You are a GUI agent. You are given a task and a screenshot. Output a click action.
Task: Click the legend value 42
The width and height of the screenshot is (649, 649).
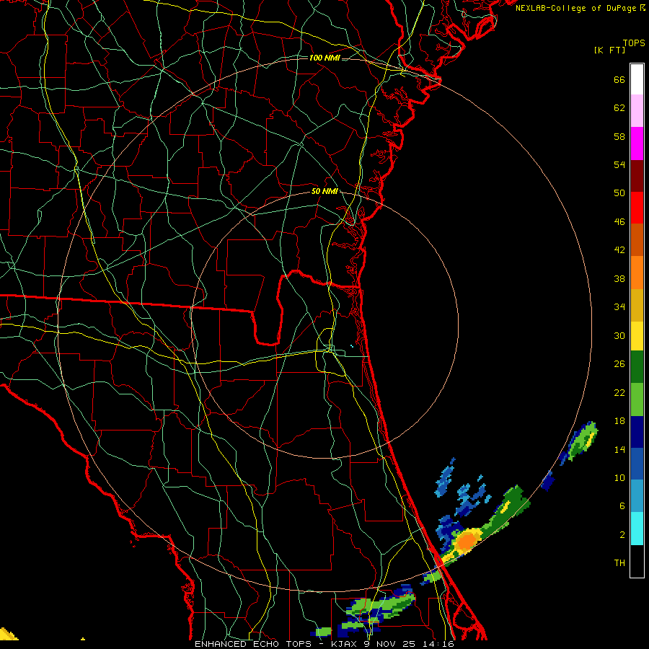pos(619,250)
